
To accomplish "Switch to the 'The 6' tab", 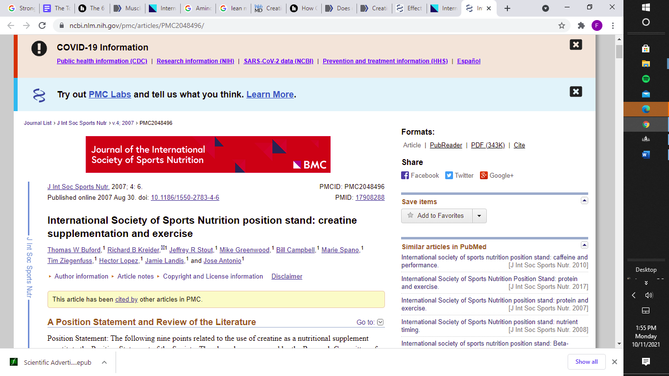I will point(92,8).
